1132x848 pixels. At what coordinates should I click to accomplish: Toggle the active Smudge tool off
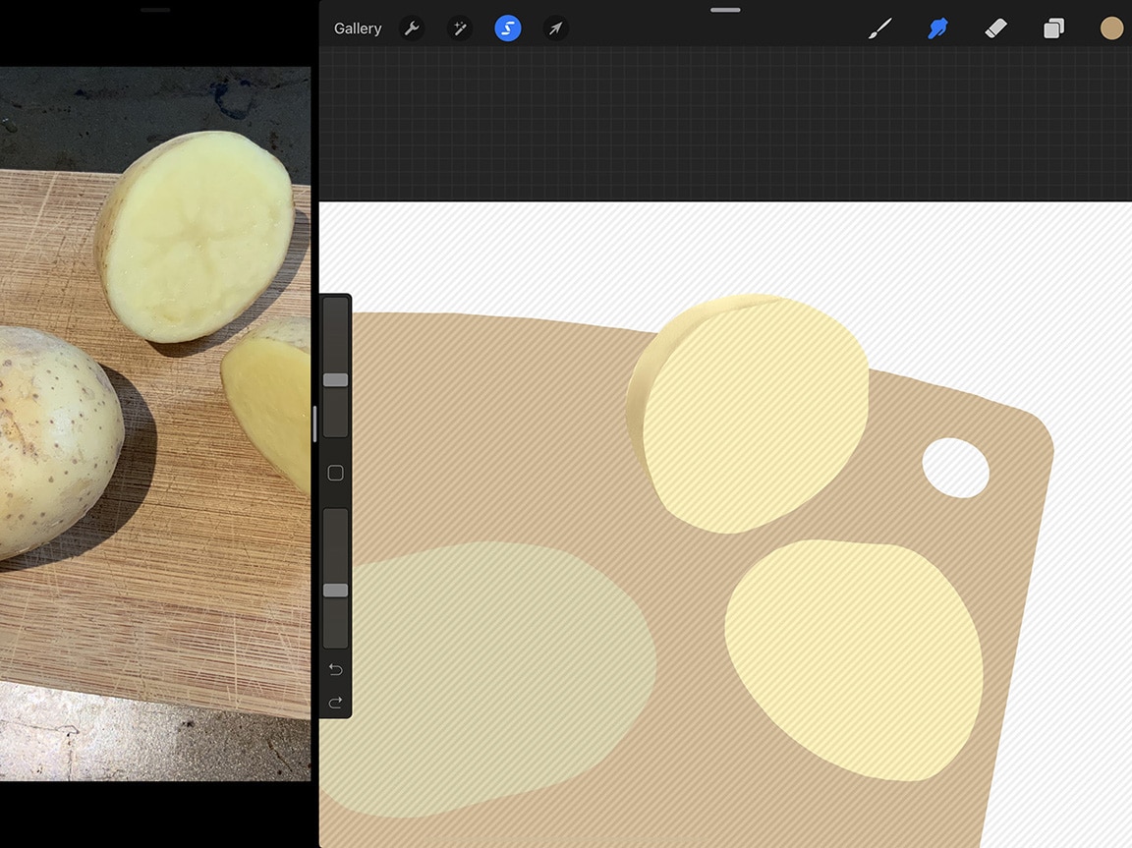(x=937, y=28)
